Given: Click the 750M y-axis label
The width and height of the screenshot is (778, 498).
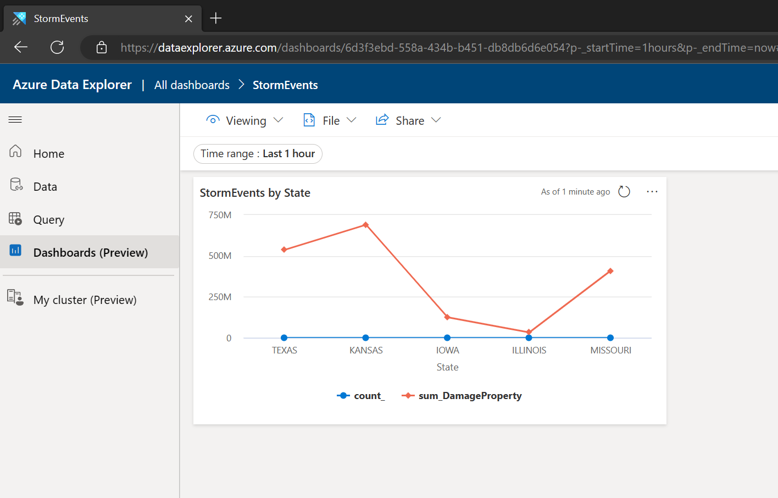Looking at the screenshot, I should [220, 215].
